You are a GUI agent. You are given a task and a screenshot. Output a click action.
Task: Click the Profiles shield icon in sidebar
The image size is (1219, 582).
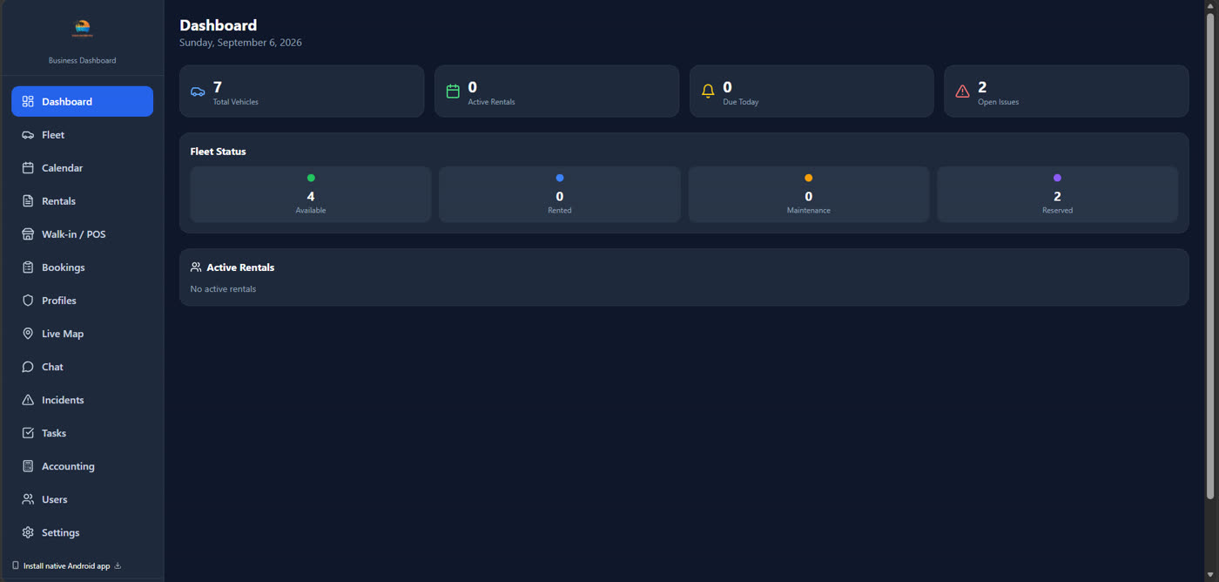[x=28, y=301]
